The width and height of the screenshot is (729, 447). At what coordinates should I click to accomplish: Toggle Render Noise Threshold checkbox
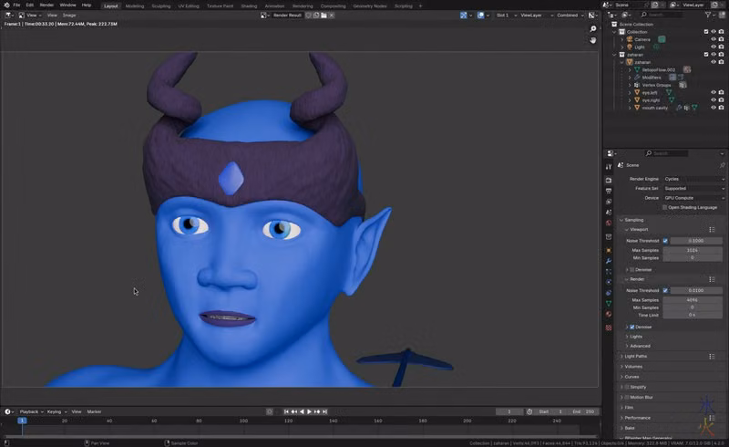click(x=665, y=290)
